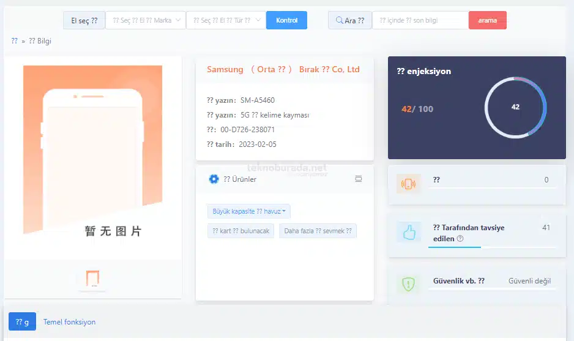Click the 'Güvenli değil' status text
574x341 pixels.
click(x=529, y=281)
